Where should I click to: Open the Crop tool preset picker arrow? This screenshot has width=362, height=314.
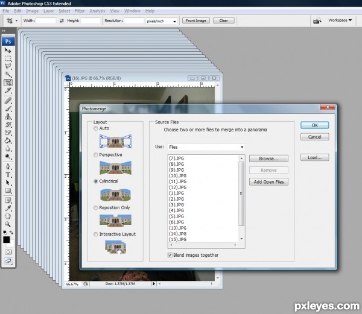pos(16,20)
